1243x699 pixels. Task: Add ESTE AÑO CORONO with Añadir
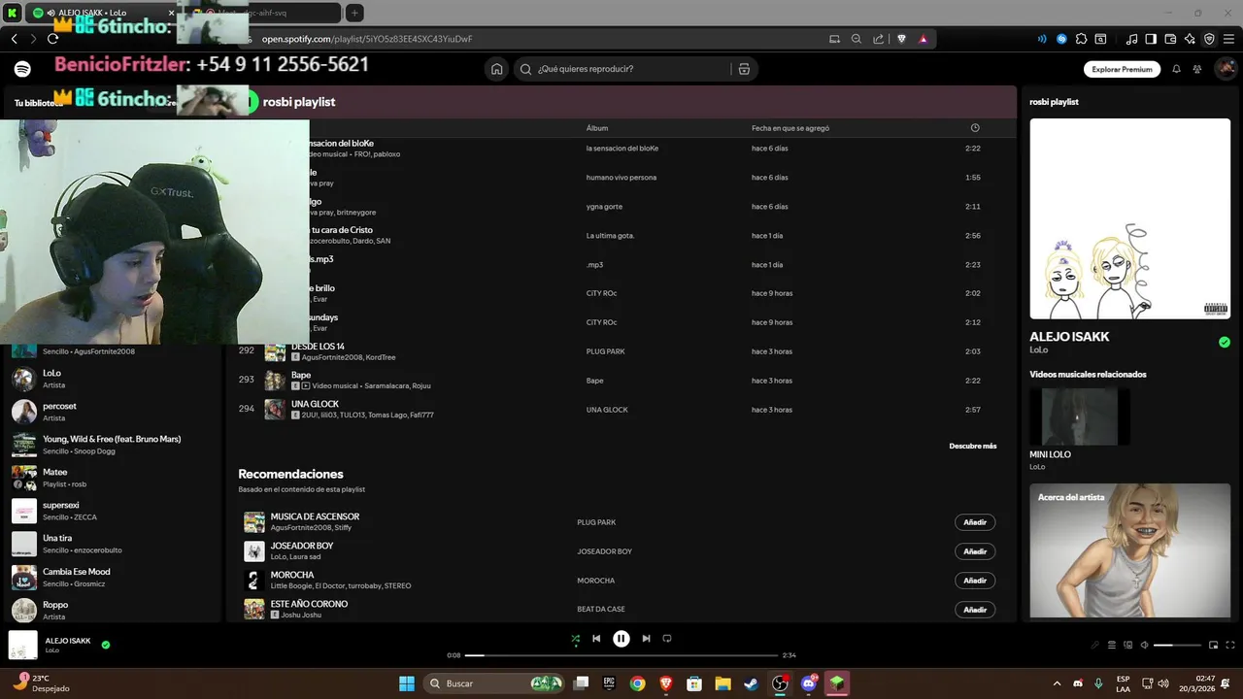pos(975,610)
